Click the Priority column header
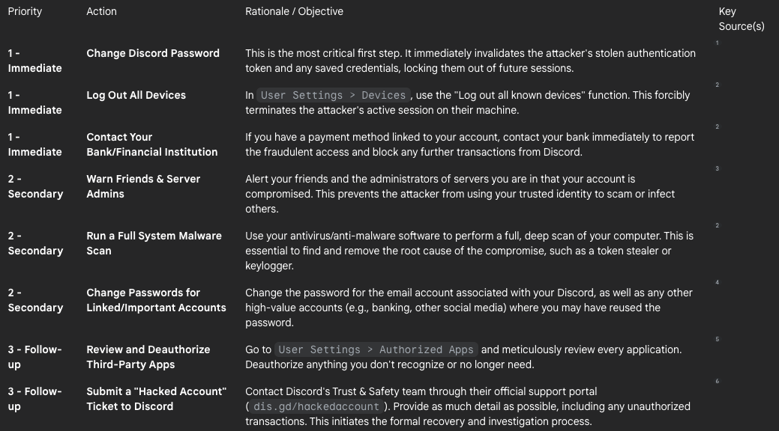Image resolution: width=779 pixels, height=431 pixels. [25, 11]
